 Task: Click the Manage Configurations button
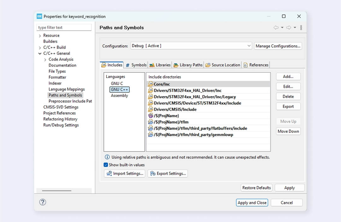click(278, 46)
